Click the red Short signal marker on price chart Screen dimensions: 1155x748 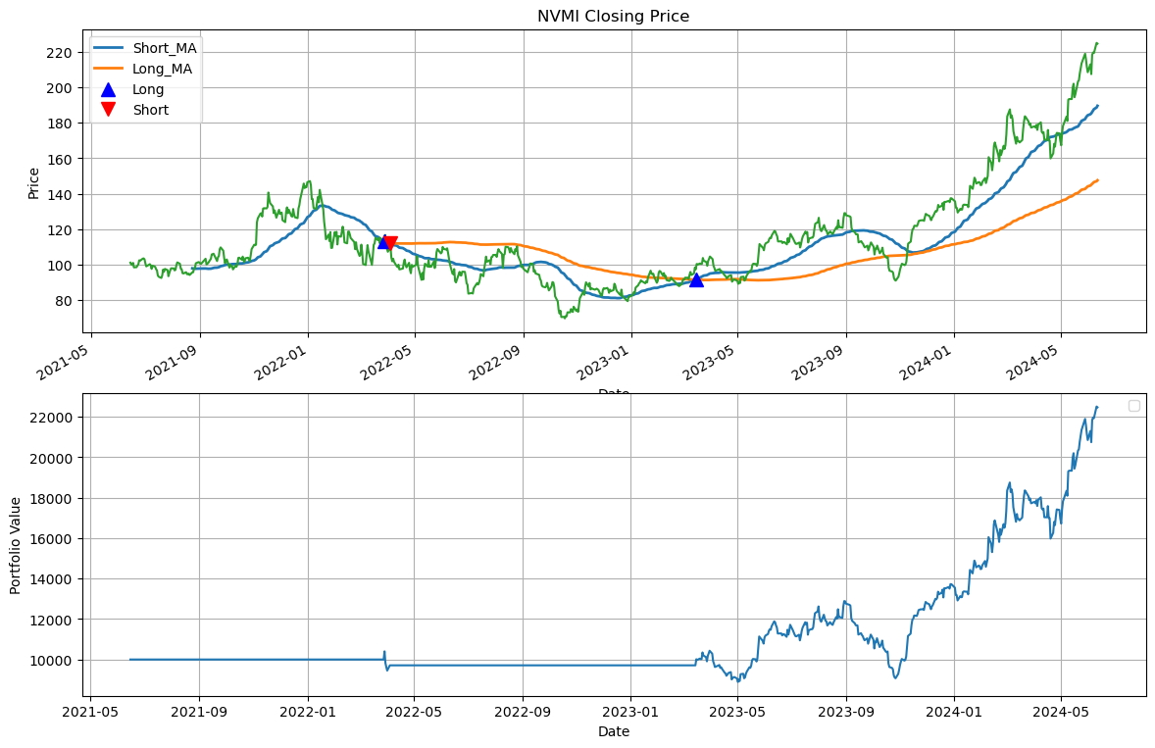pos(390,243)
